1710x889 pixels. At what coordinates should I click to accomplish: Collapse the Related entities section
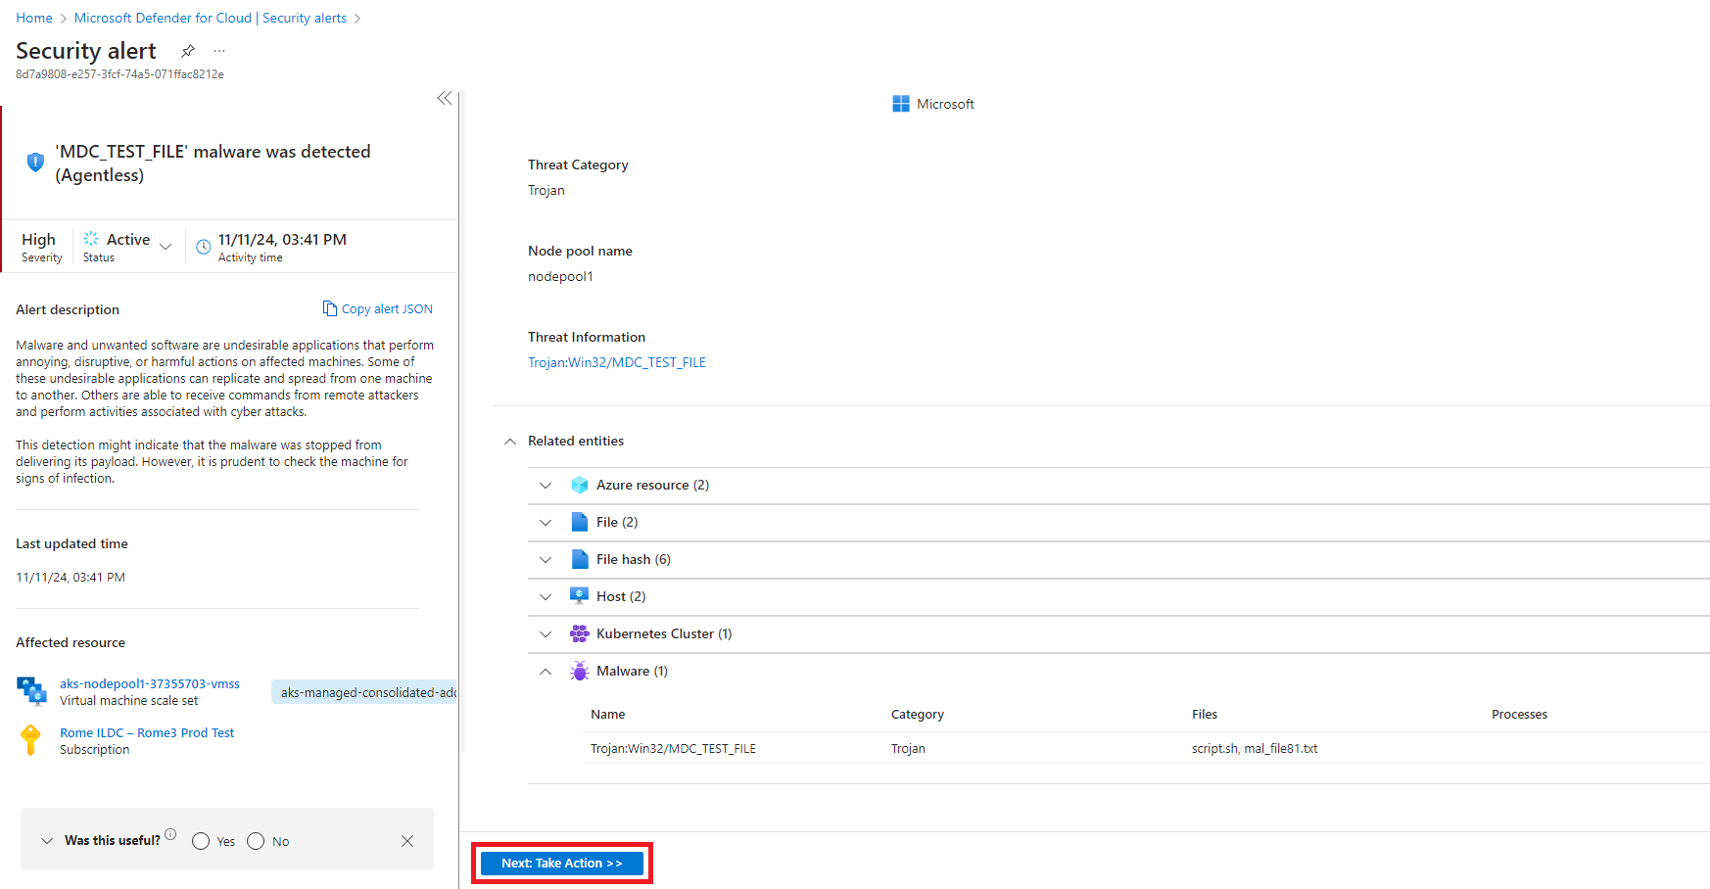click(x=510, y=442)
